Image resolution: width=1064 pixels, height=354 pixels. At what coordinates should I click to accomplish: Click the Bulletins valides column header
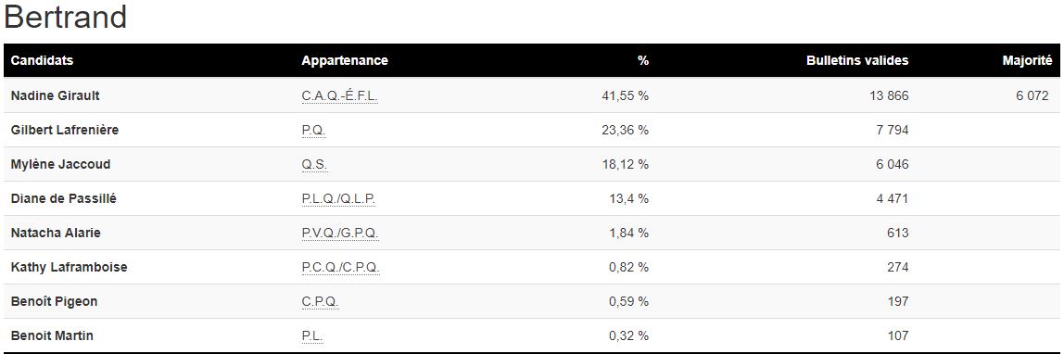[x=857, y=60]
